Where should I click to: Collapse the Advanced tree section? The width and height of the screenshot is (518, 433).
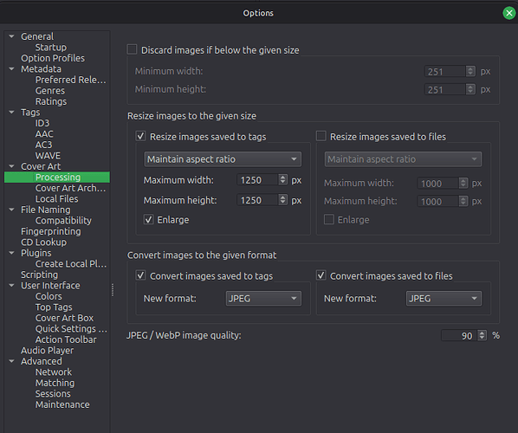tap(11, 361)
